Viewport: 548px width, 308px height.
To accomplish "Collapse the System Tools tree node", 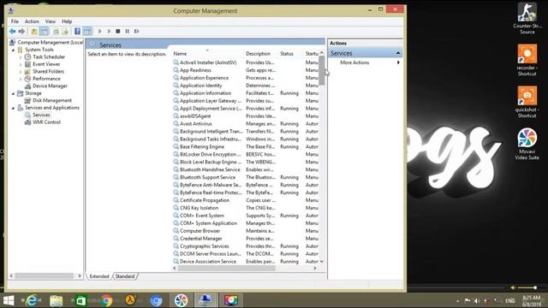I will [x=14, y=50].
